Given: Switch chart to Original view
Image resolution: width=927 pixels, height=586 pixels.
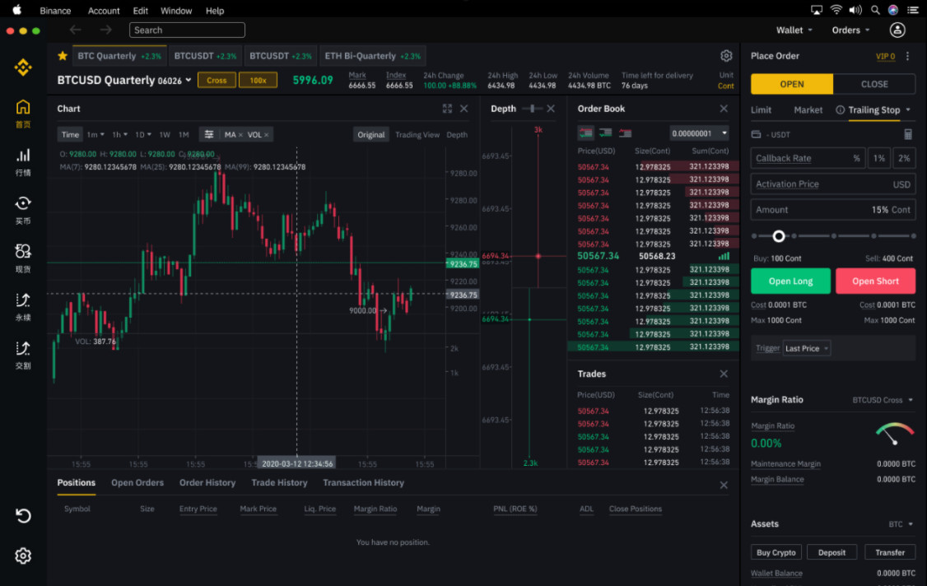Looking at the screenshot, I should [370, 135].
